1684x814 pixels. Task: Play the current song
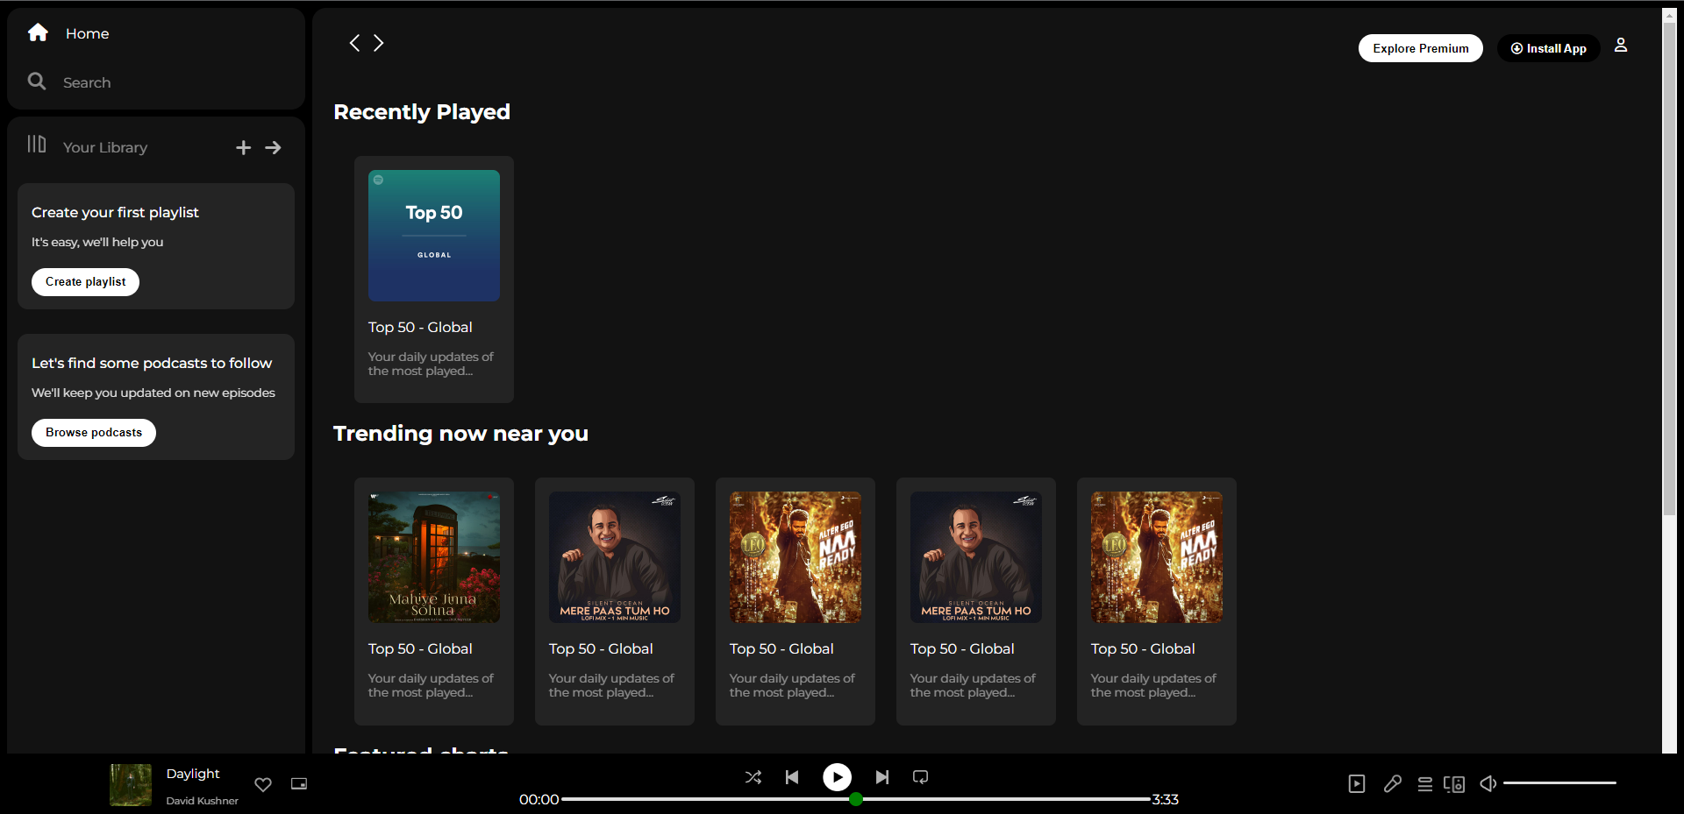click(x=837, y=777)
